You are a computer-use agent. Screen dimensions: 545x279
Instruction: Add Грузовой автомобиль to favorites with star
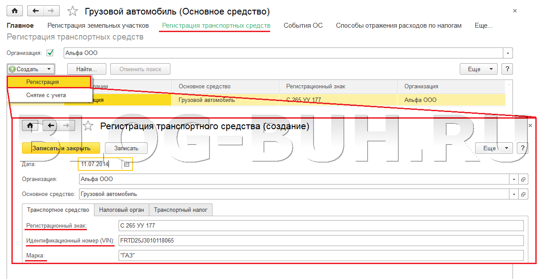(73, 11)
